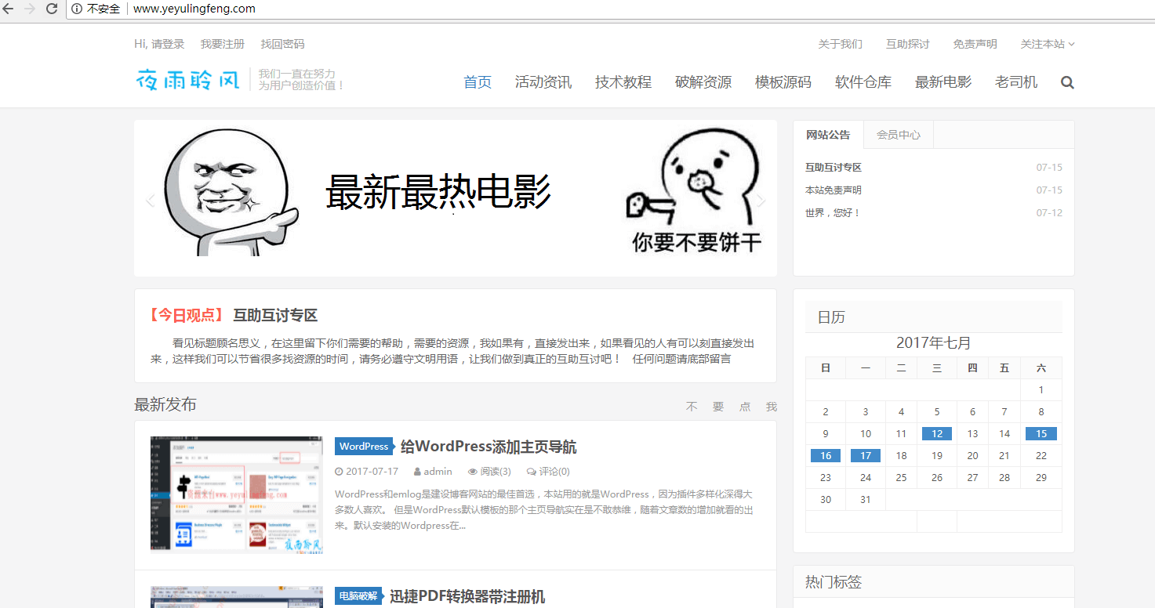Open the 互助互讨专区 announcement
The image size is (1155, 608).
point(834,168)
